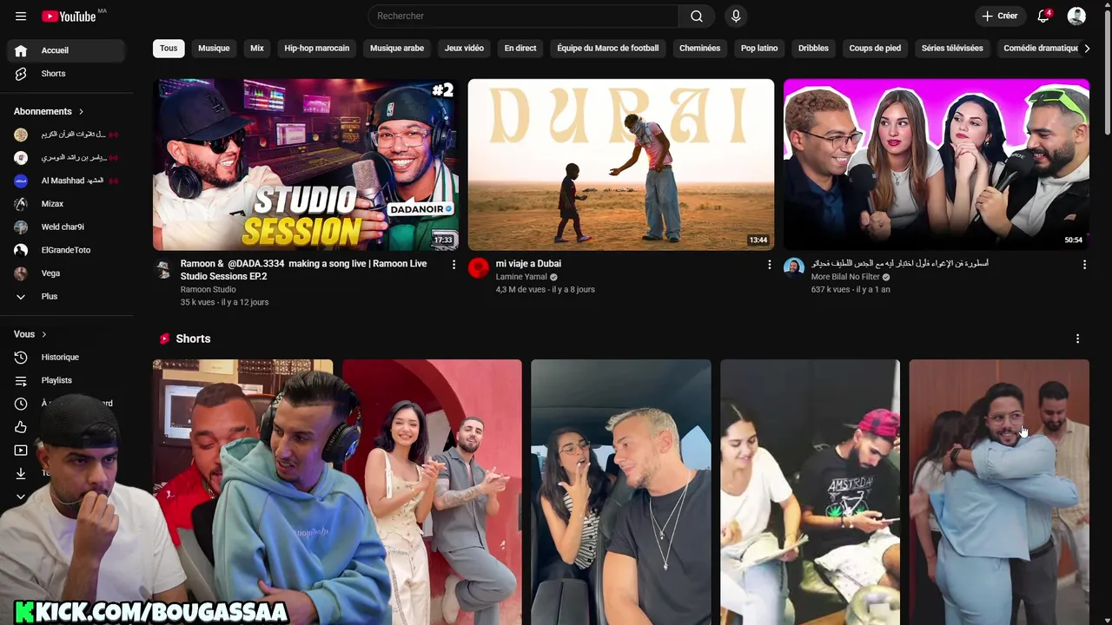
Task: Open the hamburger guide menu
Action: click(21, 16)
